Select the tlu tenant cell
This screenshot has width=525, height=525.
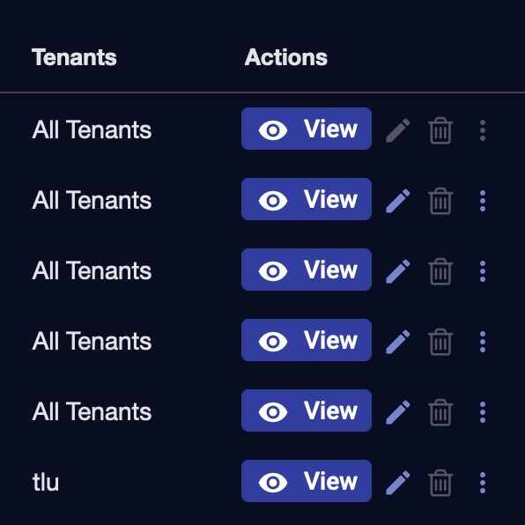[x=46, y=482]
